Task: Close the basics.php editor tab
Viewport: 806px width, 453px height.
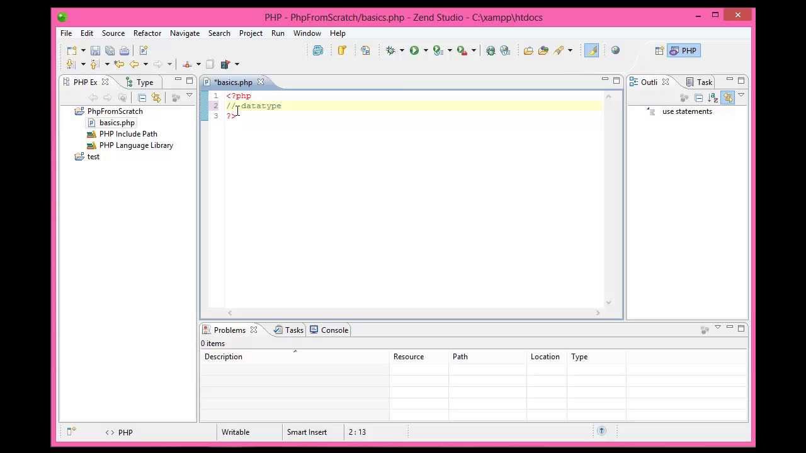Action: (261, 82)
